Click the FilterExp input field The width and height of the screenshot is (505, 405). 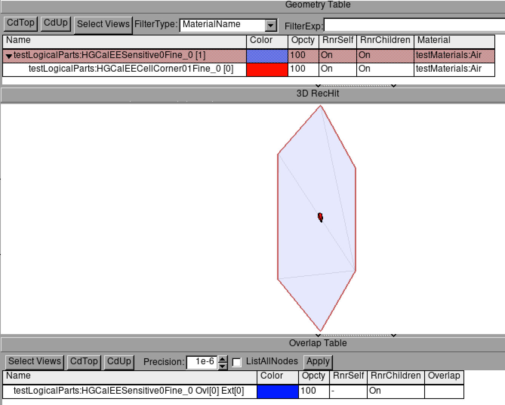[411, 26]
